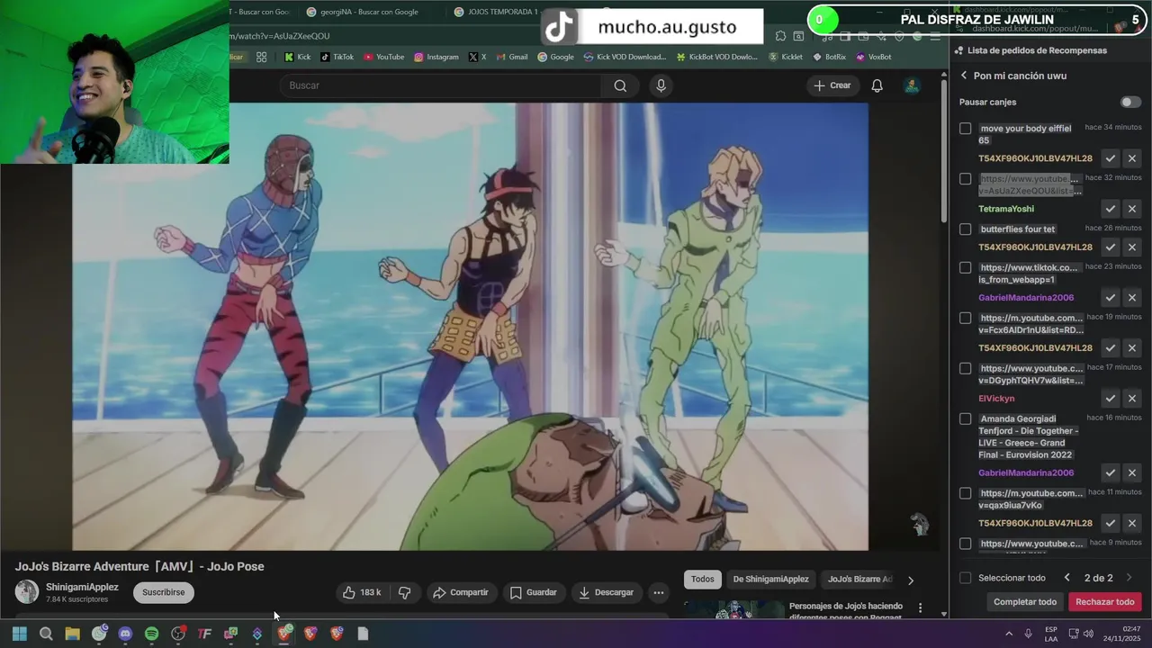Go to previous page of requests

(x=1066, y=578)
